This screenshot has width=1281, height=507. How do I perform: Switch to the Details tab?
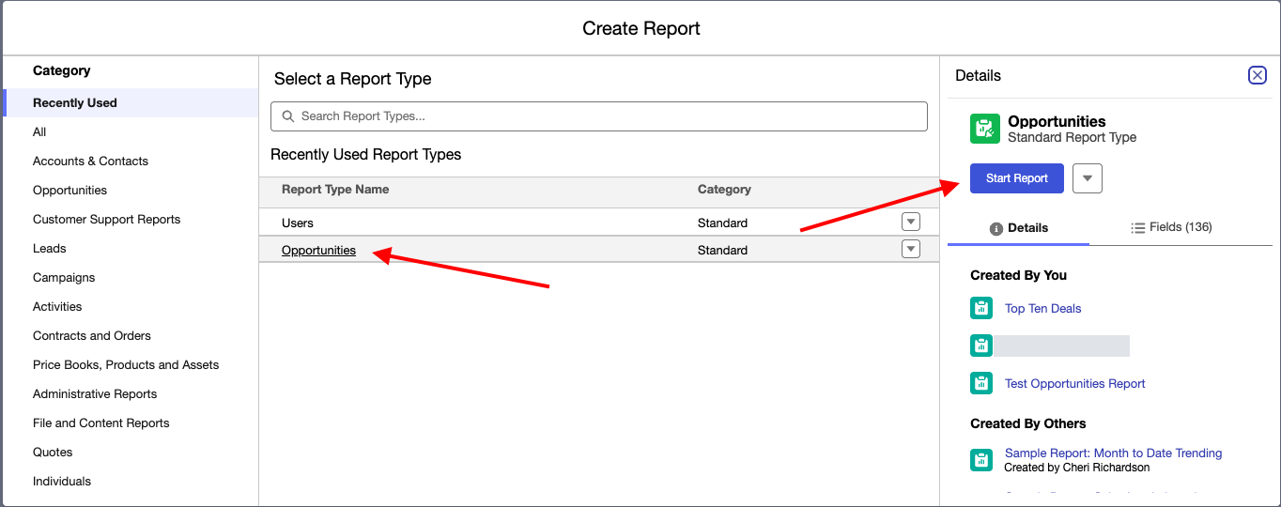click(1019, 227)
